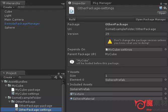Collapse the SomeExampleFolder folder
Image resolution: width=168 pixels, height=112 pixels.
click(6, 97)
